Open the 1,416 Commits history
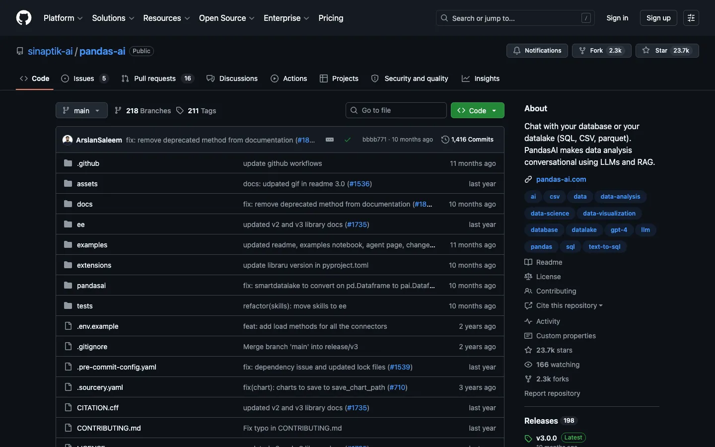 click(467, 140)
